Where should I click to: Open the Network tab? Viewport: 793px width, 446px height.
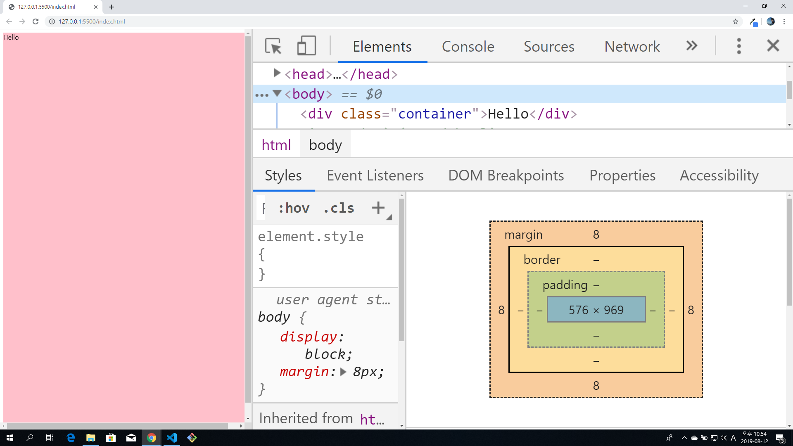[632, 47]
